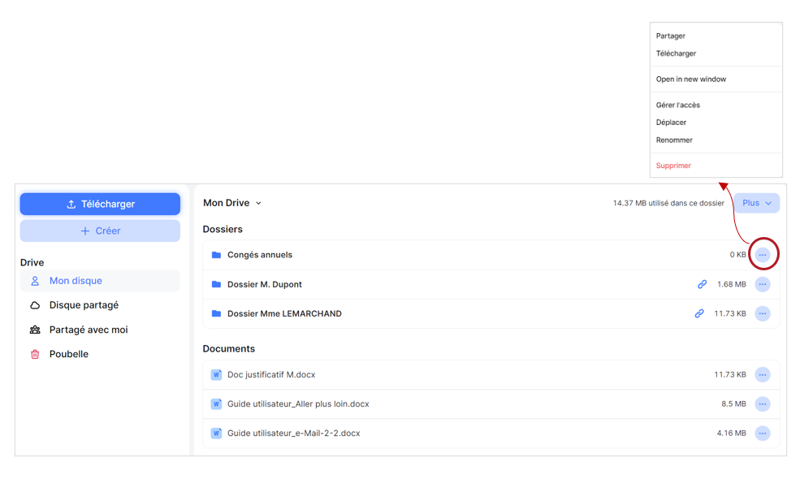
Task: Click the people icon beside Partagé avec moi
Action: tap(35, 330)
